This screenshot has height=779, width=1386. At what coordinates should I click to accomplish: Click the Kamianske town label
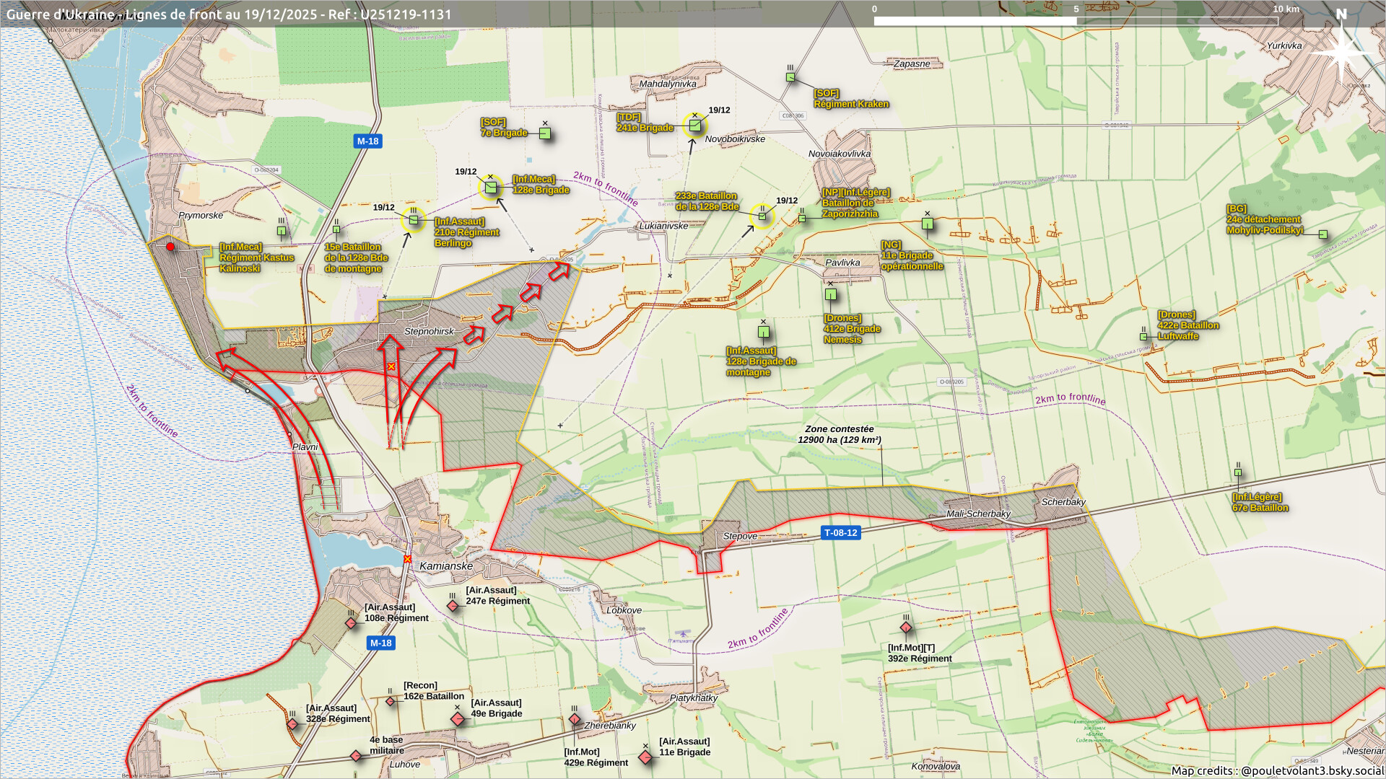pyautogui.click(x=446, y=566)
